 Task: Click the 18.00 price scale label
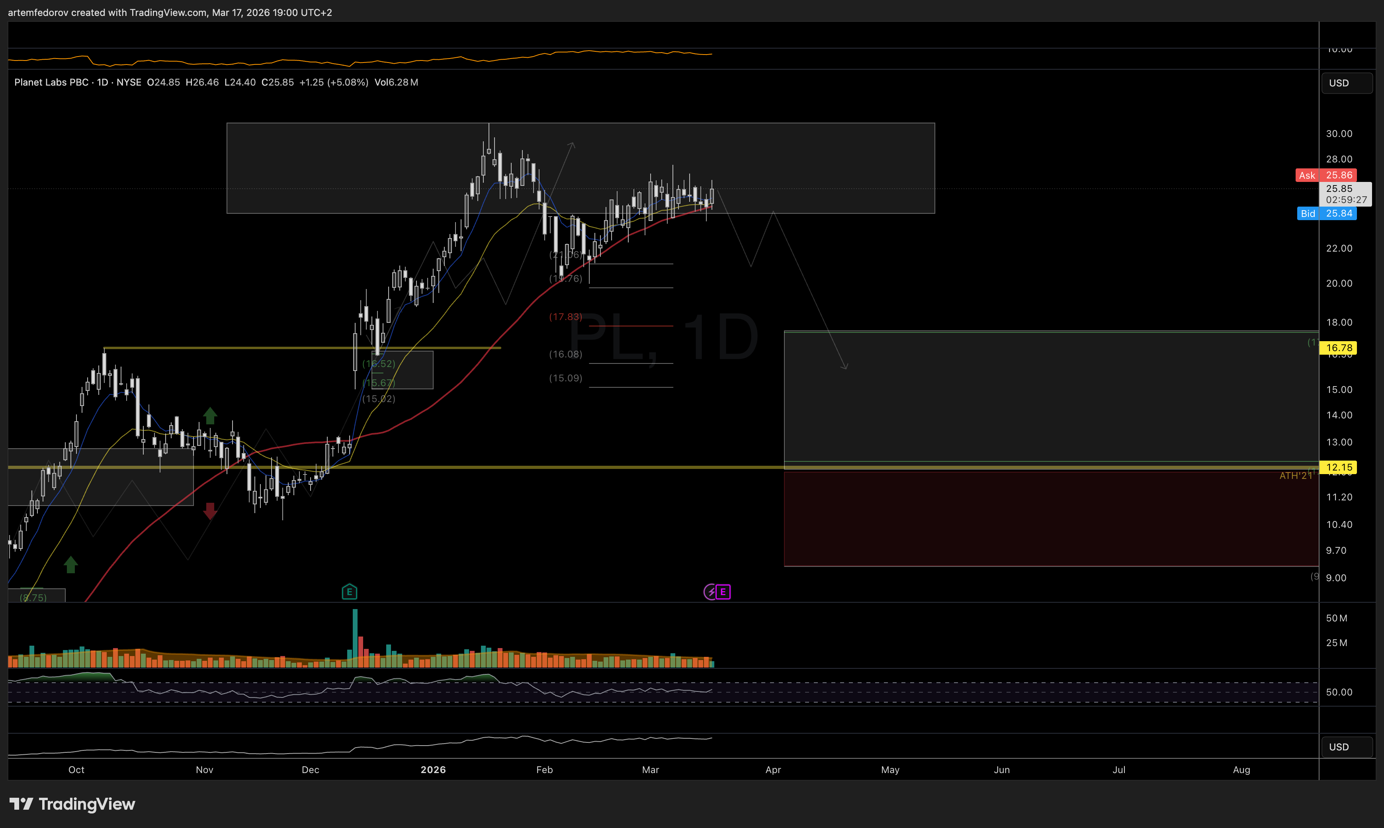[1339, 322]
